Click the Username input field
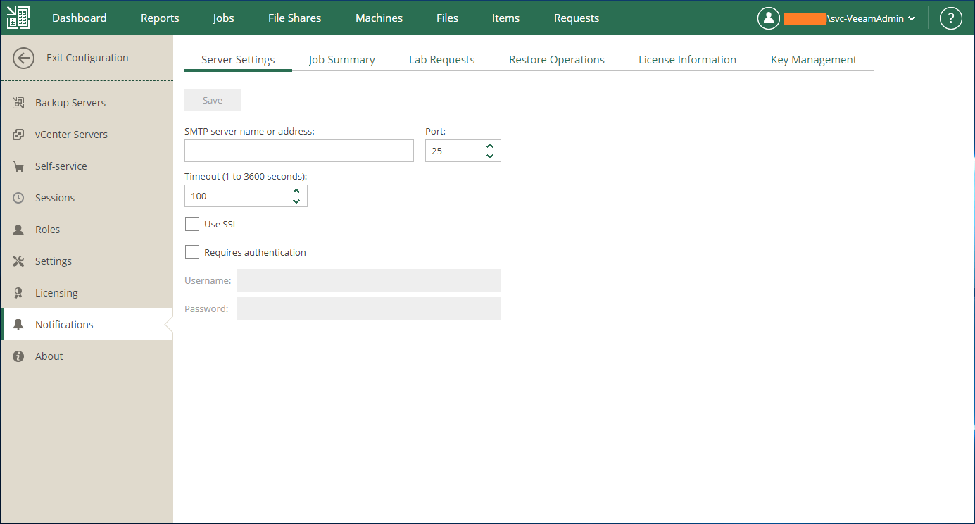 click(x=369, y=280)
